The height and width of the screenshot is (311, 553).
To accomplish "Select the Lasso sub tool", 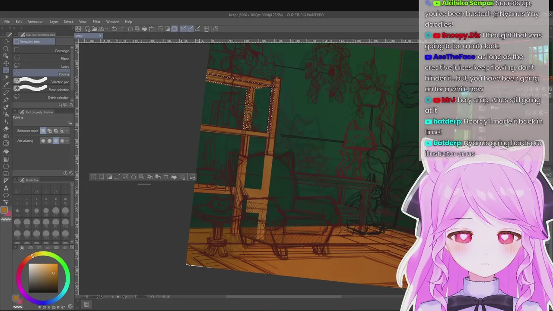I will pyautogui.click(x=41, y=66).
